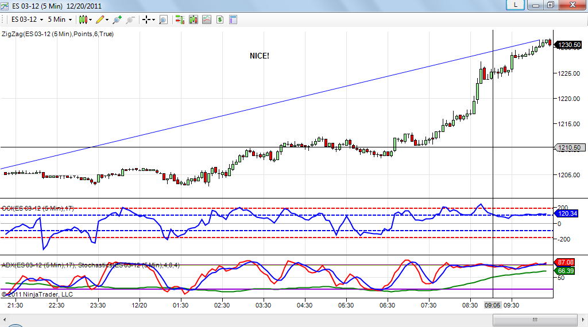588x327 pixels.
Task: Click the 09:05 time axis marker
Action: coord(492,305)
